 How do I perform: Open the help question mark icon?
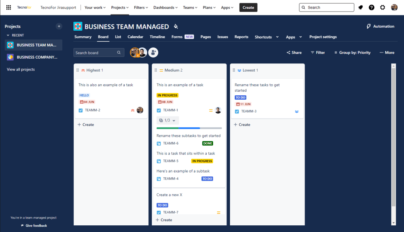[372, 7]
